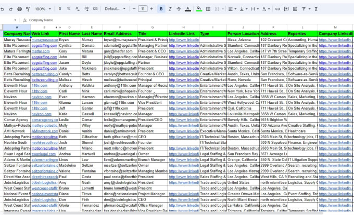The width and height of the screenshot is (354, 215).
Task: Open the Borders tool
Action: 208,9
